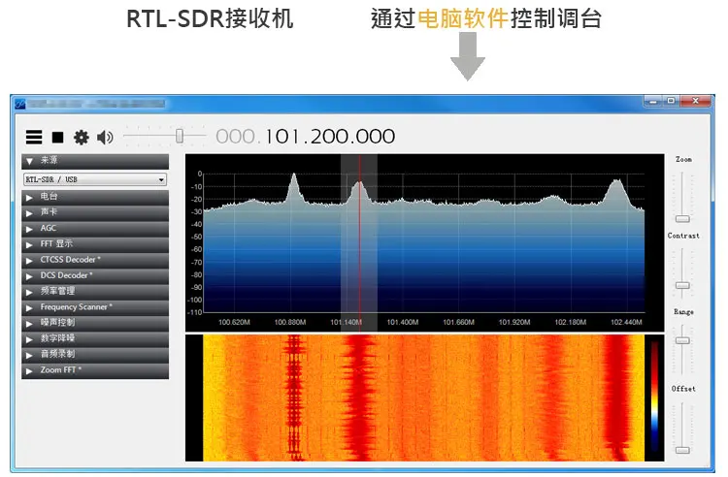Minimize the SDR window
728x477 pixels.
(x=653, y=101)
